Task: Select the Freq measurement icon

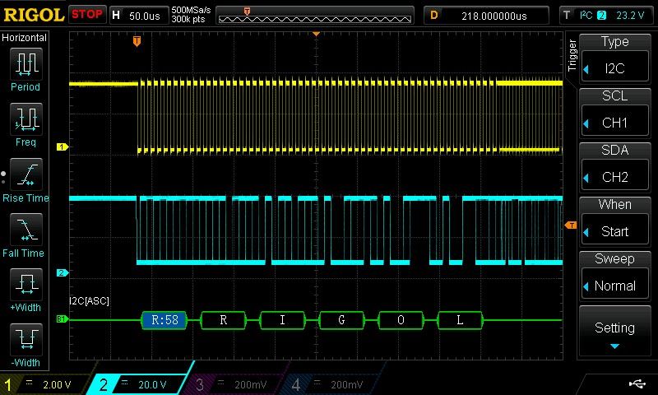Action: point(25,119)
